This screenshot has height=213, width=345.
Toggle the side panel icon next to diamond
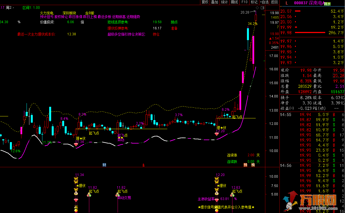(x=262, y=8)
